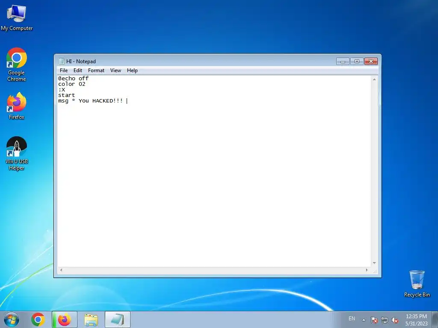Click the ':X' label line

click(62, 90)
